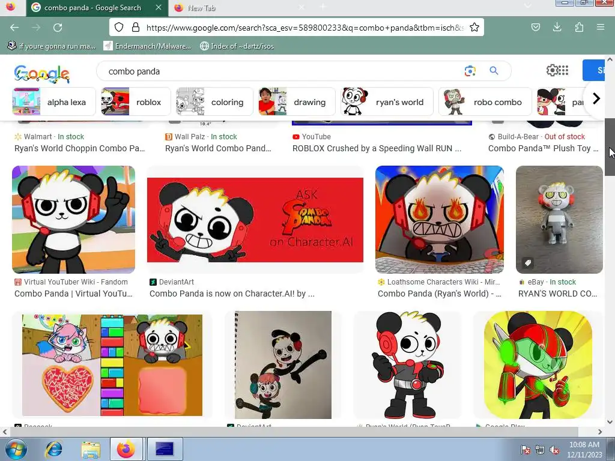Launch Internet Explorer from the taskbar
615x461 pixels.
coord(53,449)
